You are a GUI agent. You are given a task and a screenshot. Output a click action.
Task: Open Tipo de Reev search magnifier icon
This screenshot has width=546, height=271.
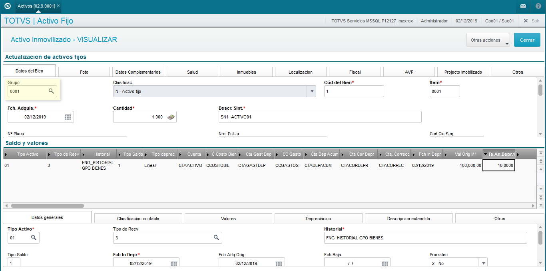pyautogui.click(x=216, y=238)
